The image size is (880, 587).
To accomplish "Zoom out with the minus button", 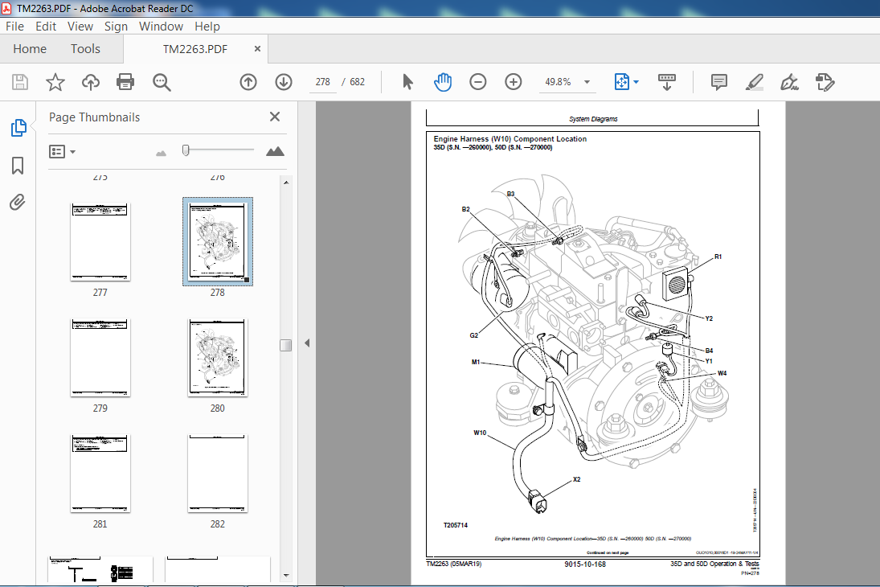I will click(x=477, y=82).
